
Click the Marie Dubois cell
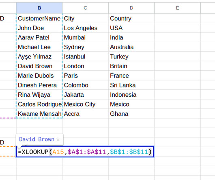(39, 76)
